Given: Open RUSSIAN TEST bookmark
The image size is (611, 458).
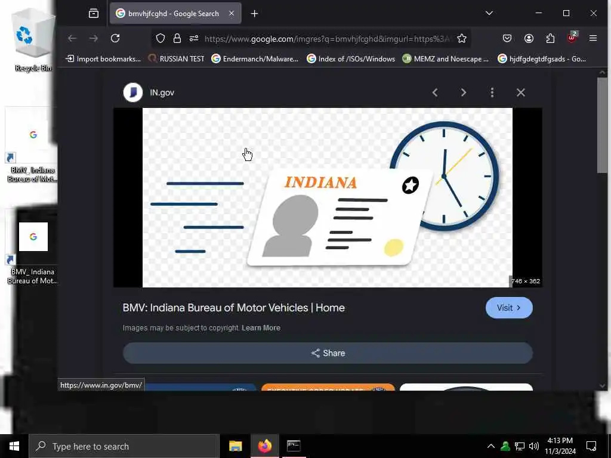Looking at the screenshot, I should pos(177,59).
